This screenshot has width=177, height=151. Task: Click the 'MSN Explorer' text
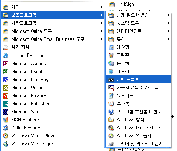[25, 120]
